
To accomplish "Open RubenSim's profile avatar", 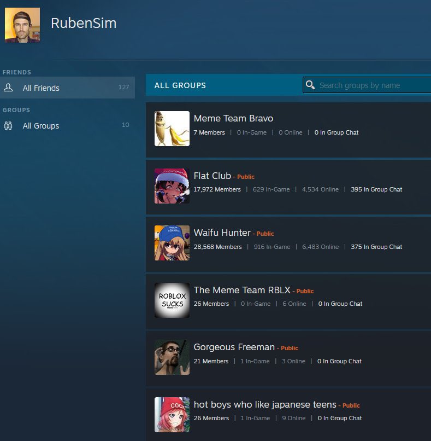I will pyautogui.click(x=22, y=25).
